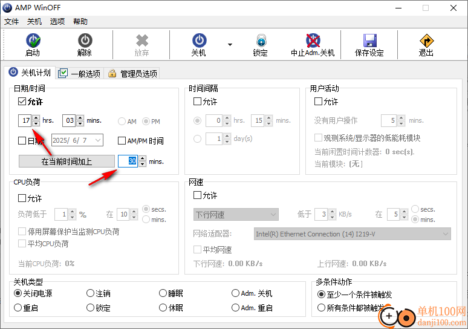
Task: Open the 选项 menu
Action: (57, 22)
